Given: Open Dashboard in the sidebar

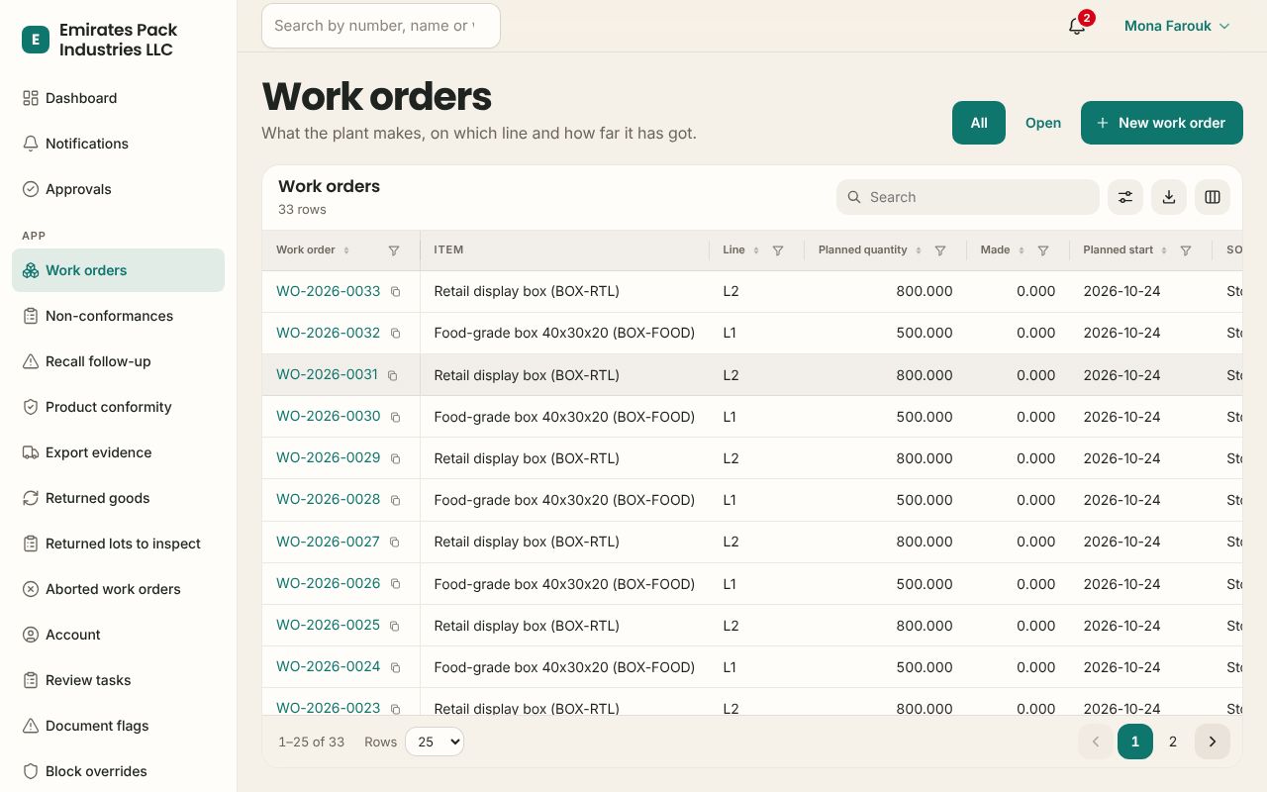Looking at the screenshot, I should (119, 98).
